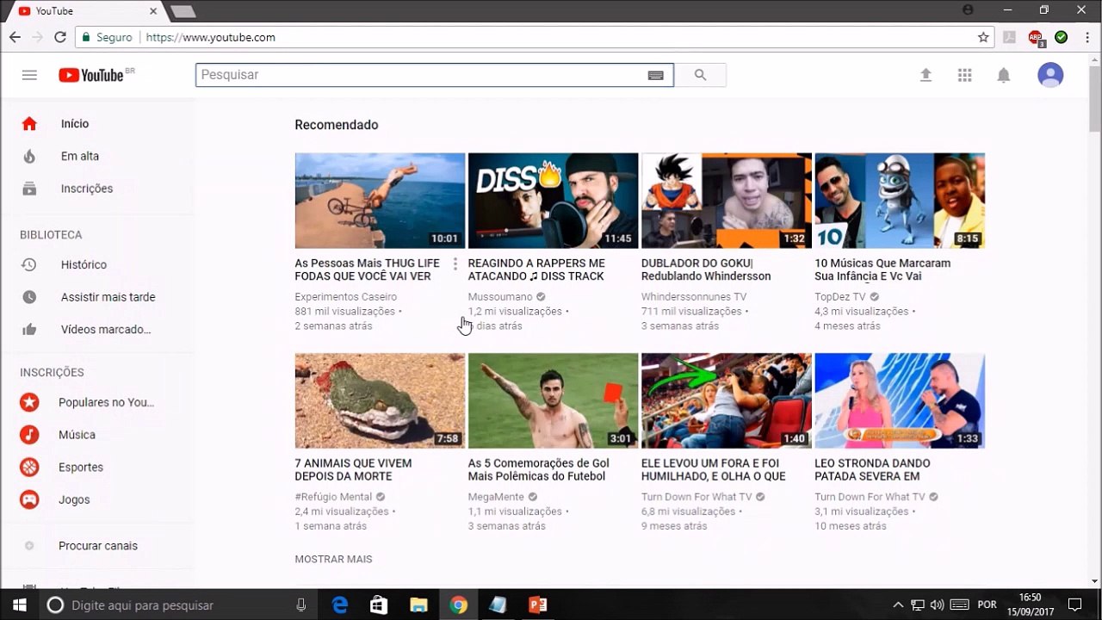Open MegaMente channel link
The height and width of the screenshot is (620, 1102).
pyautogui.click(x=497, y=497)
